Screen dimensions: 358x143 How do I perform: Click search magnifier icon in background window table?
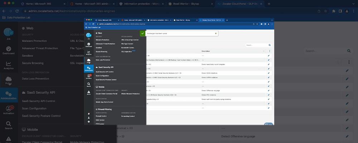349,51
